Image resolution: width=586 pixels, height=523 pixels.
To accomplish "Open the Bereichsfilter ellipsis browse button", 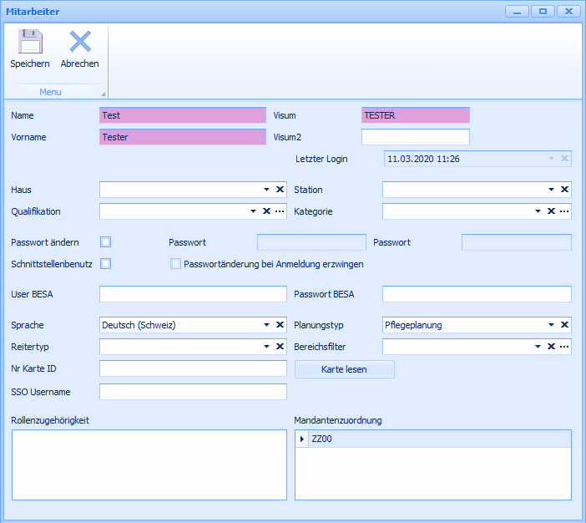I will 565,347.
